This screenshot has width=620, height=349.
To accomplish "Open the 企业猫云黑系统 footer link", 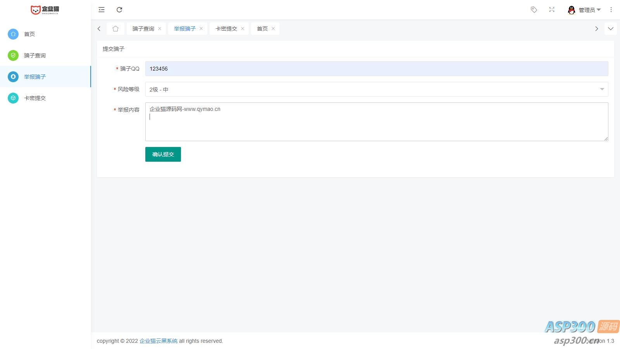I will pos(158,341).
